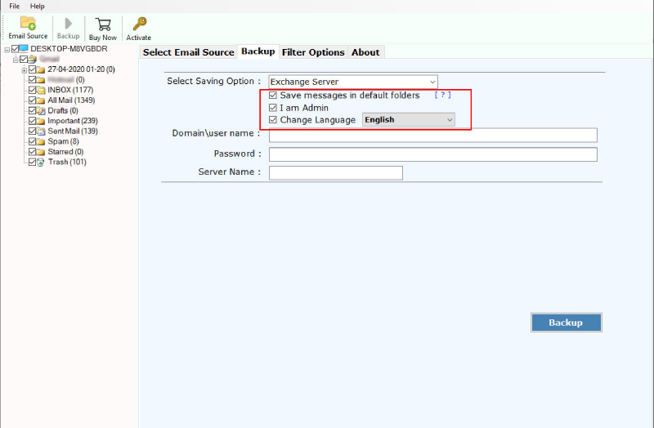The image size is (654, 428).
Task: Open the File menu
Action: click(x=15, y=7)
